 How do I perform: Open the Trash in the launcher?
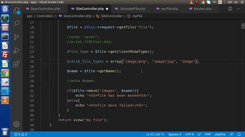[5, 132]
